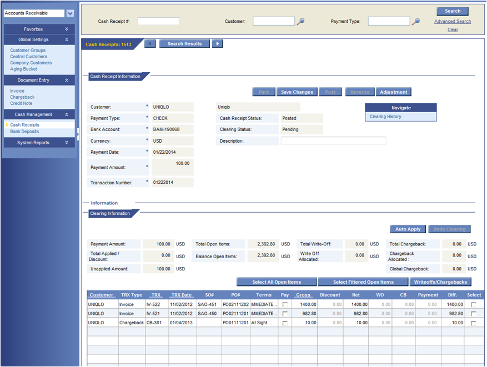
Task: Check Pay box for invoice IV-522
Action: click(285, 305)
